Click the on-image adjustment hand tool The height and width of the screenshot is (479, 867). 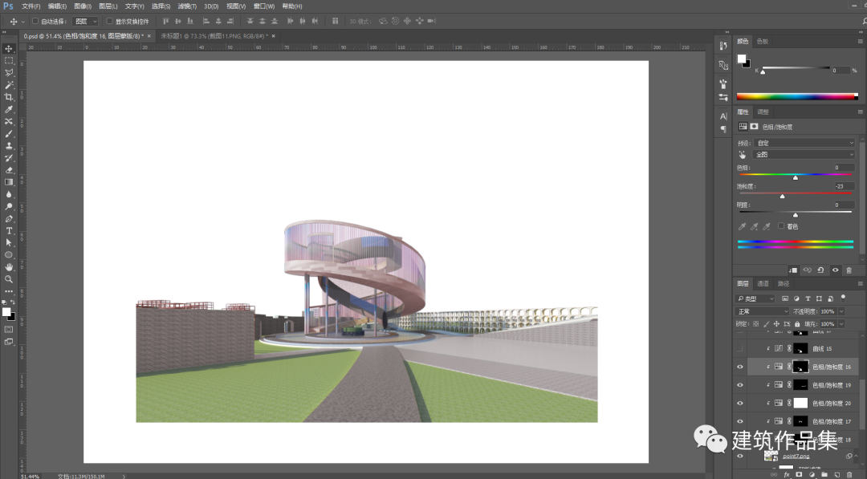coord(743,155)
